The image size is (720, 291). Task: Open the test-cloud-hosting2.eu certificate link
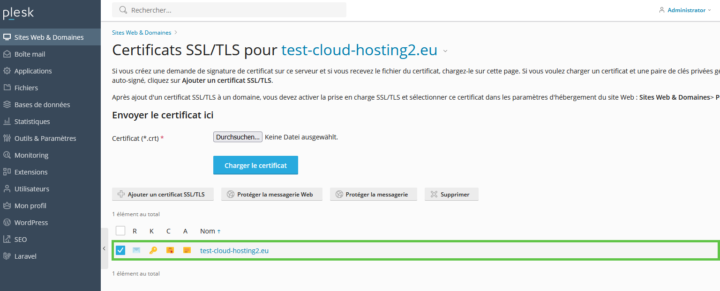point(234,250)
